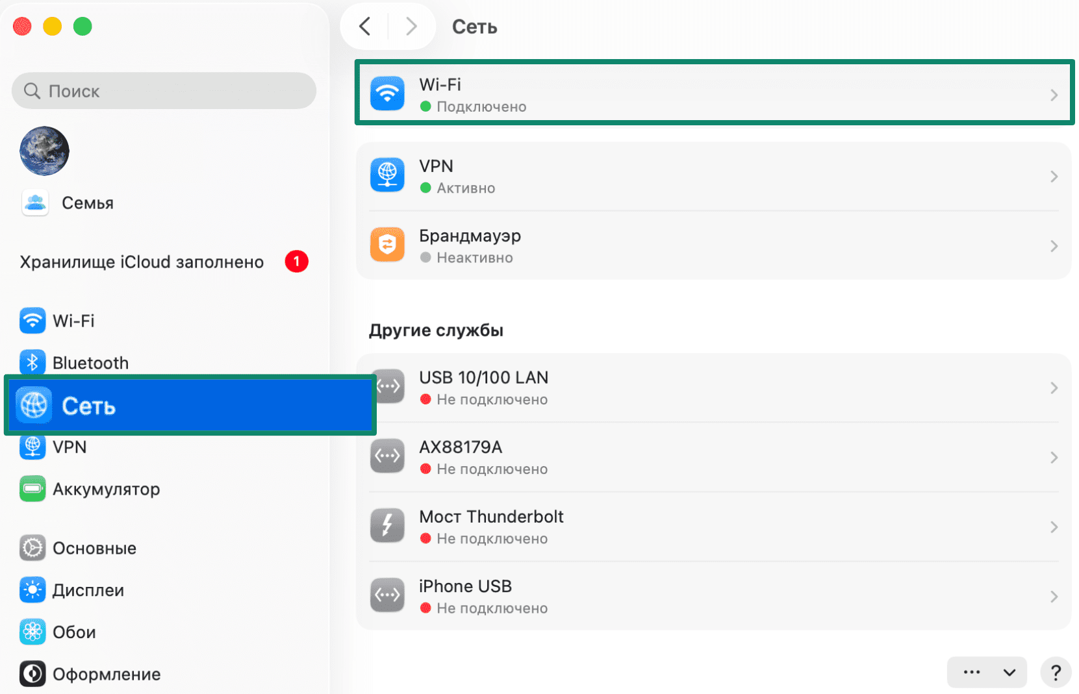Open the question mark help button
The height and width of the screenshot is (694, 1079).
[1056, 673]
